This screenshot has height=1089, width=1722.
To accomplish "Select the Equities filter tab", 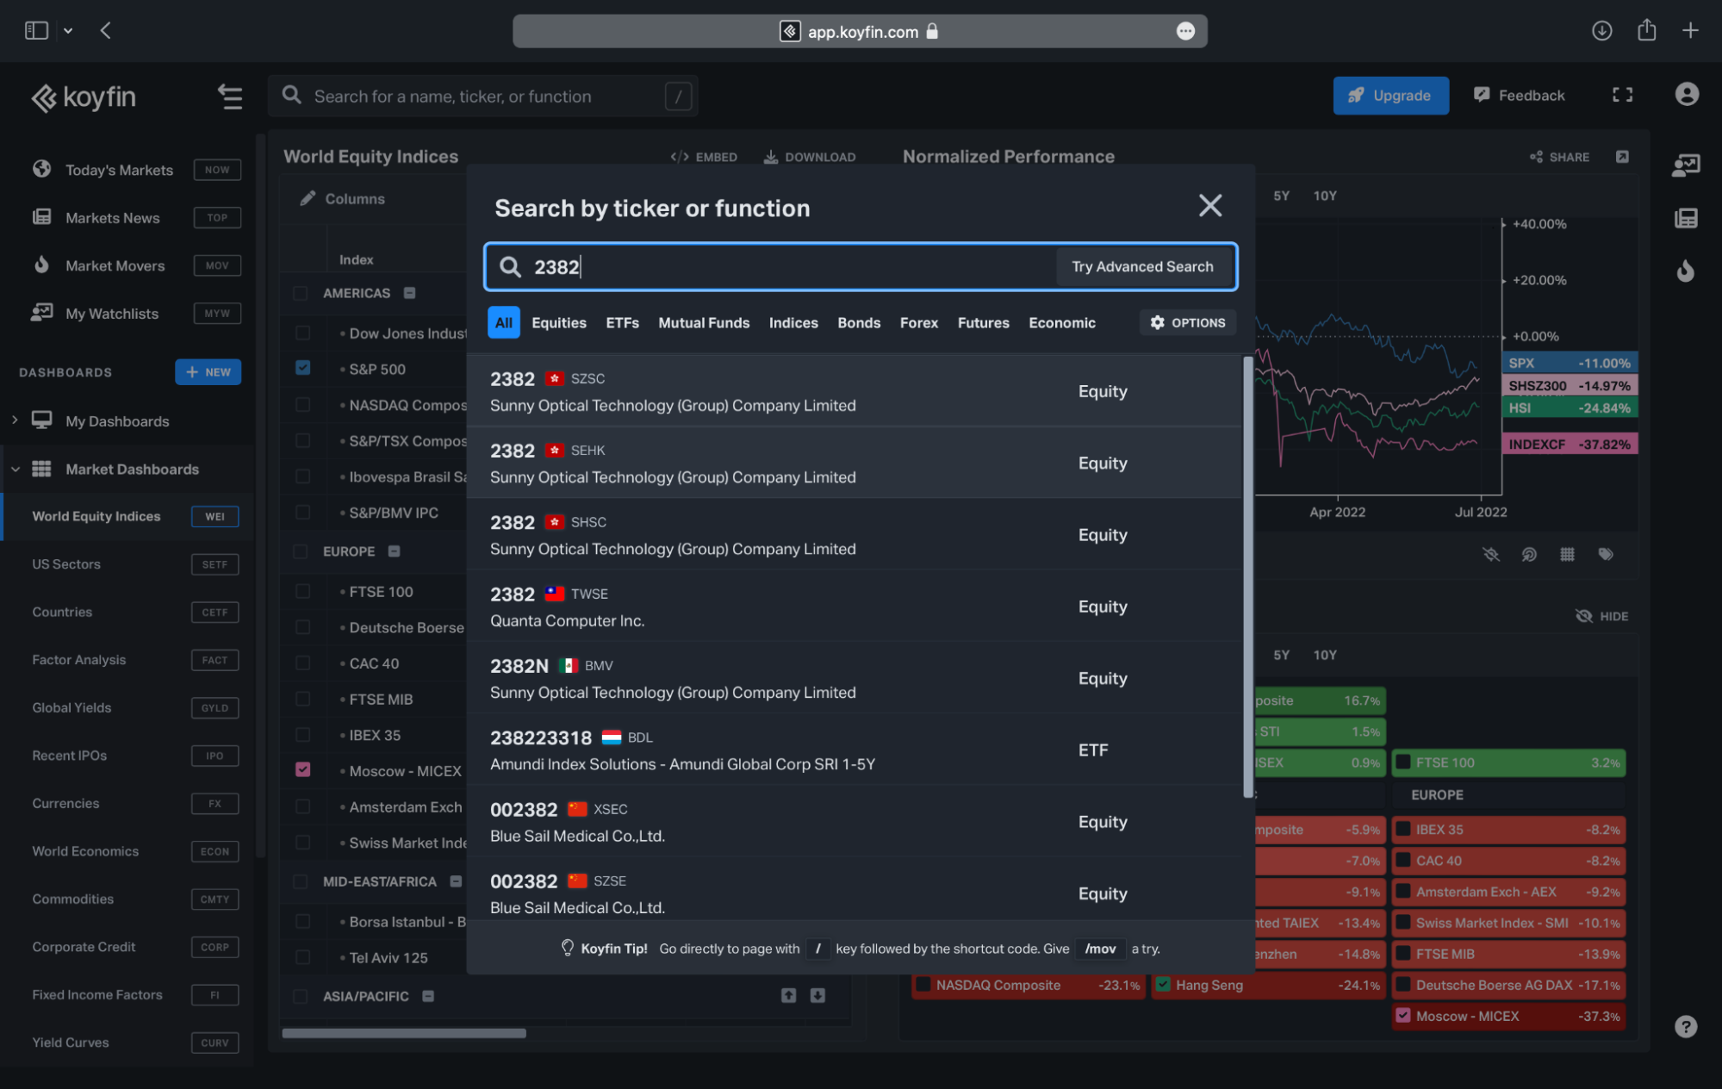I will (x=559, y=322).
